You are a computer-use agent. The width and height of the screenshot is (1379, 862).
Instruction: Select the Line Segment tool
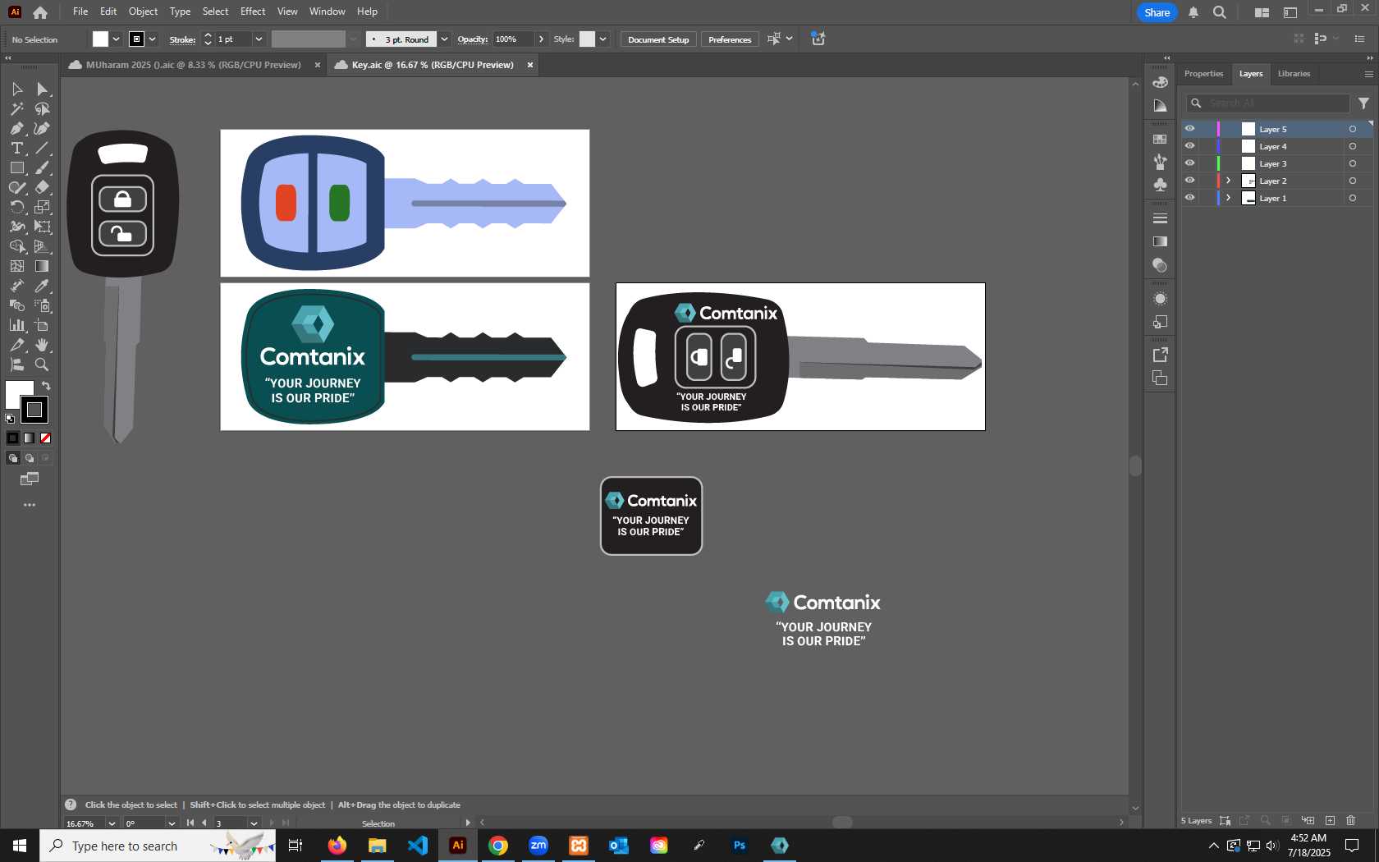coord(42,148)
